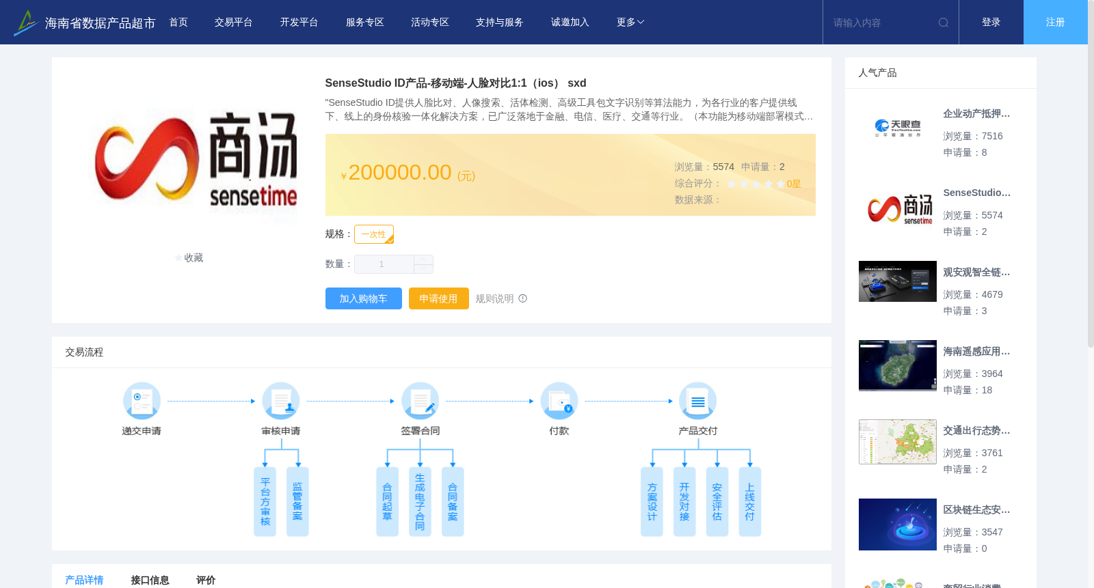1094x588 pixels.
Task: Open the 区块链生态安 product thumbnail
Action: click(898, 524)
